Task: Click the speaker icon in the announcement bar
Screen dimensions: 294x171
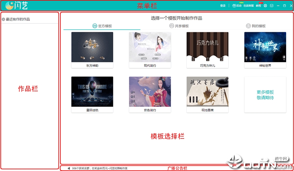Action: point(69,168)
